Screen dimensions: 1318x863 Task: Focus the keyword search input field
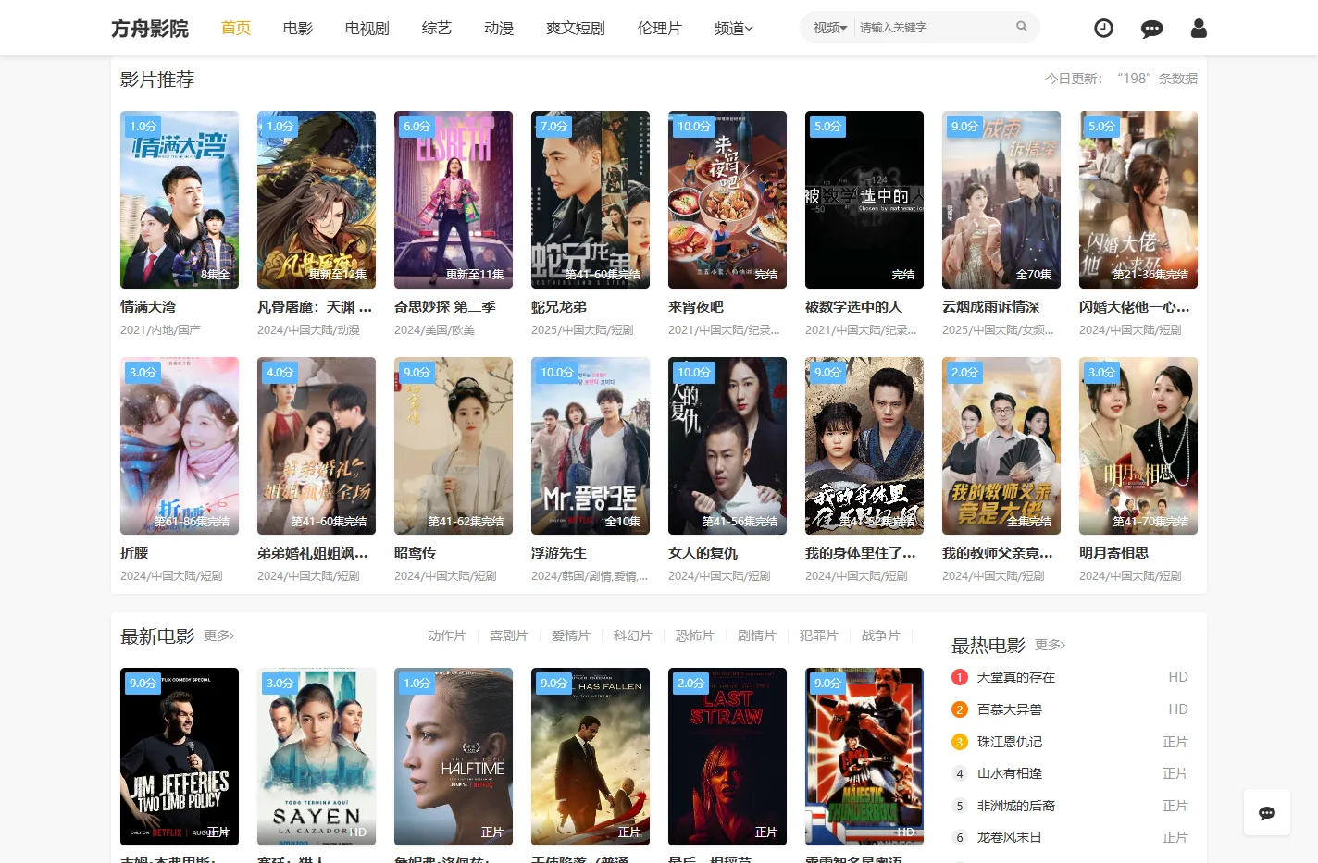click(x=934, y=28)
